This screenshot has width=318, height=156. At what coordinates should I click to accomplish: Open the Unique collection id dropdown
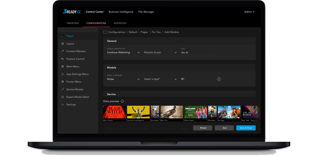coord(123,52)
